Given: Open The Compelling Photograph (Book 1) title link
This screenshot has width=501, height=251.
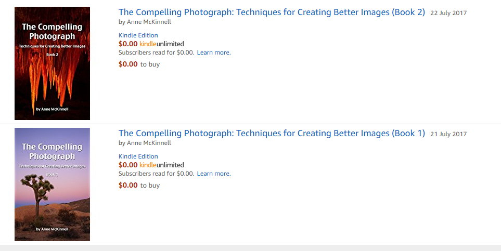Looking at the screenshot, I should coord(272,133).
